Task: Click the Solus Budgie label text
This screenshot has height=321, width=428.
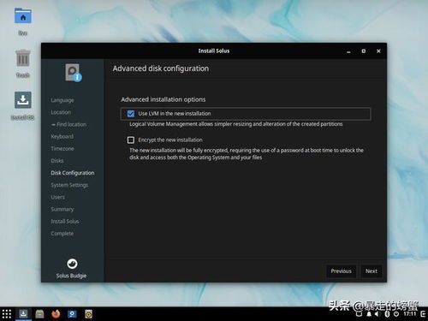Action: coord(71,276)
